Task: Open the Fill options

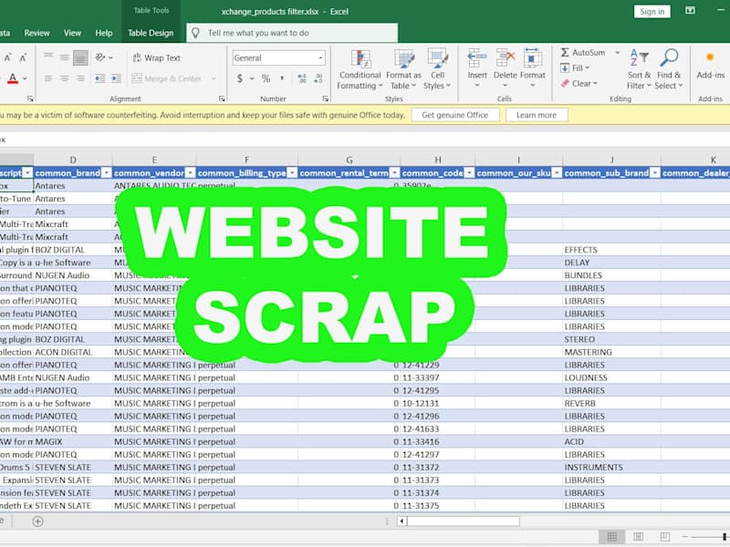Action: (575, 68)
